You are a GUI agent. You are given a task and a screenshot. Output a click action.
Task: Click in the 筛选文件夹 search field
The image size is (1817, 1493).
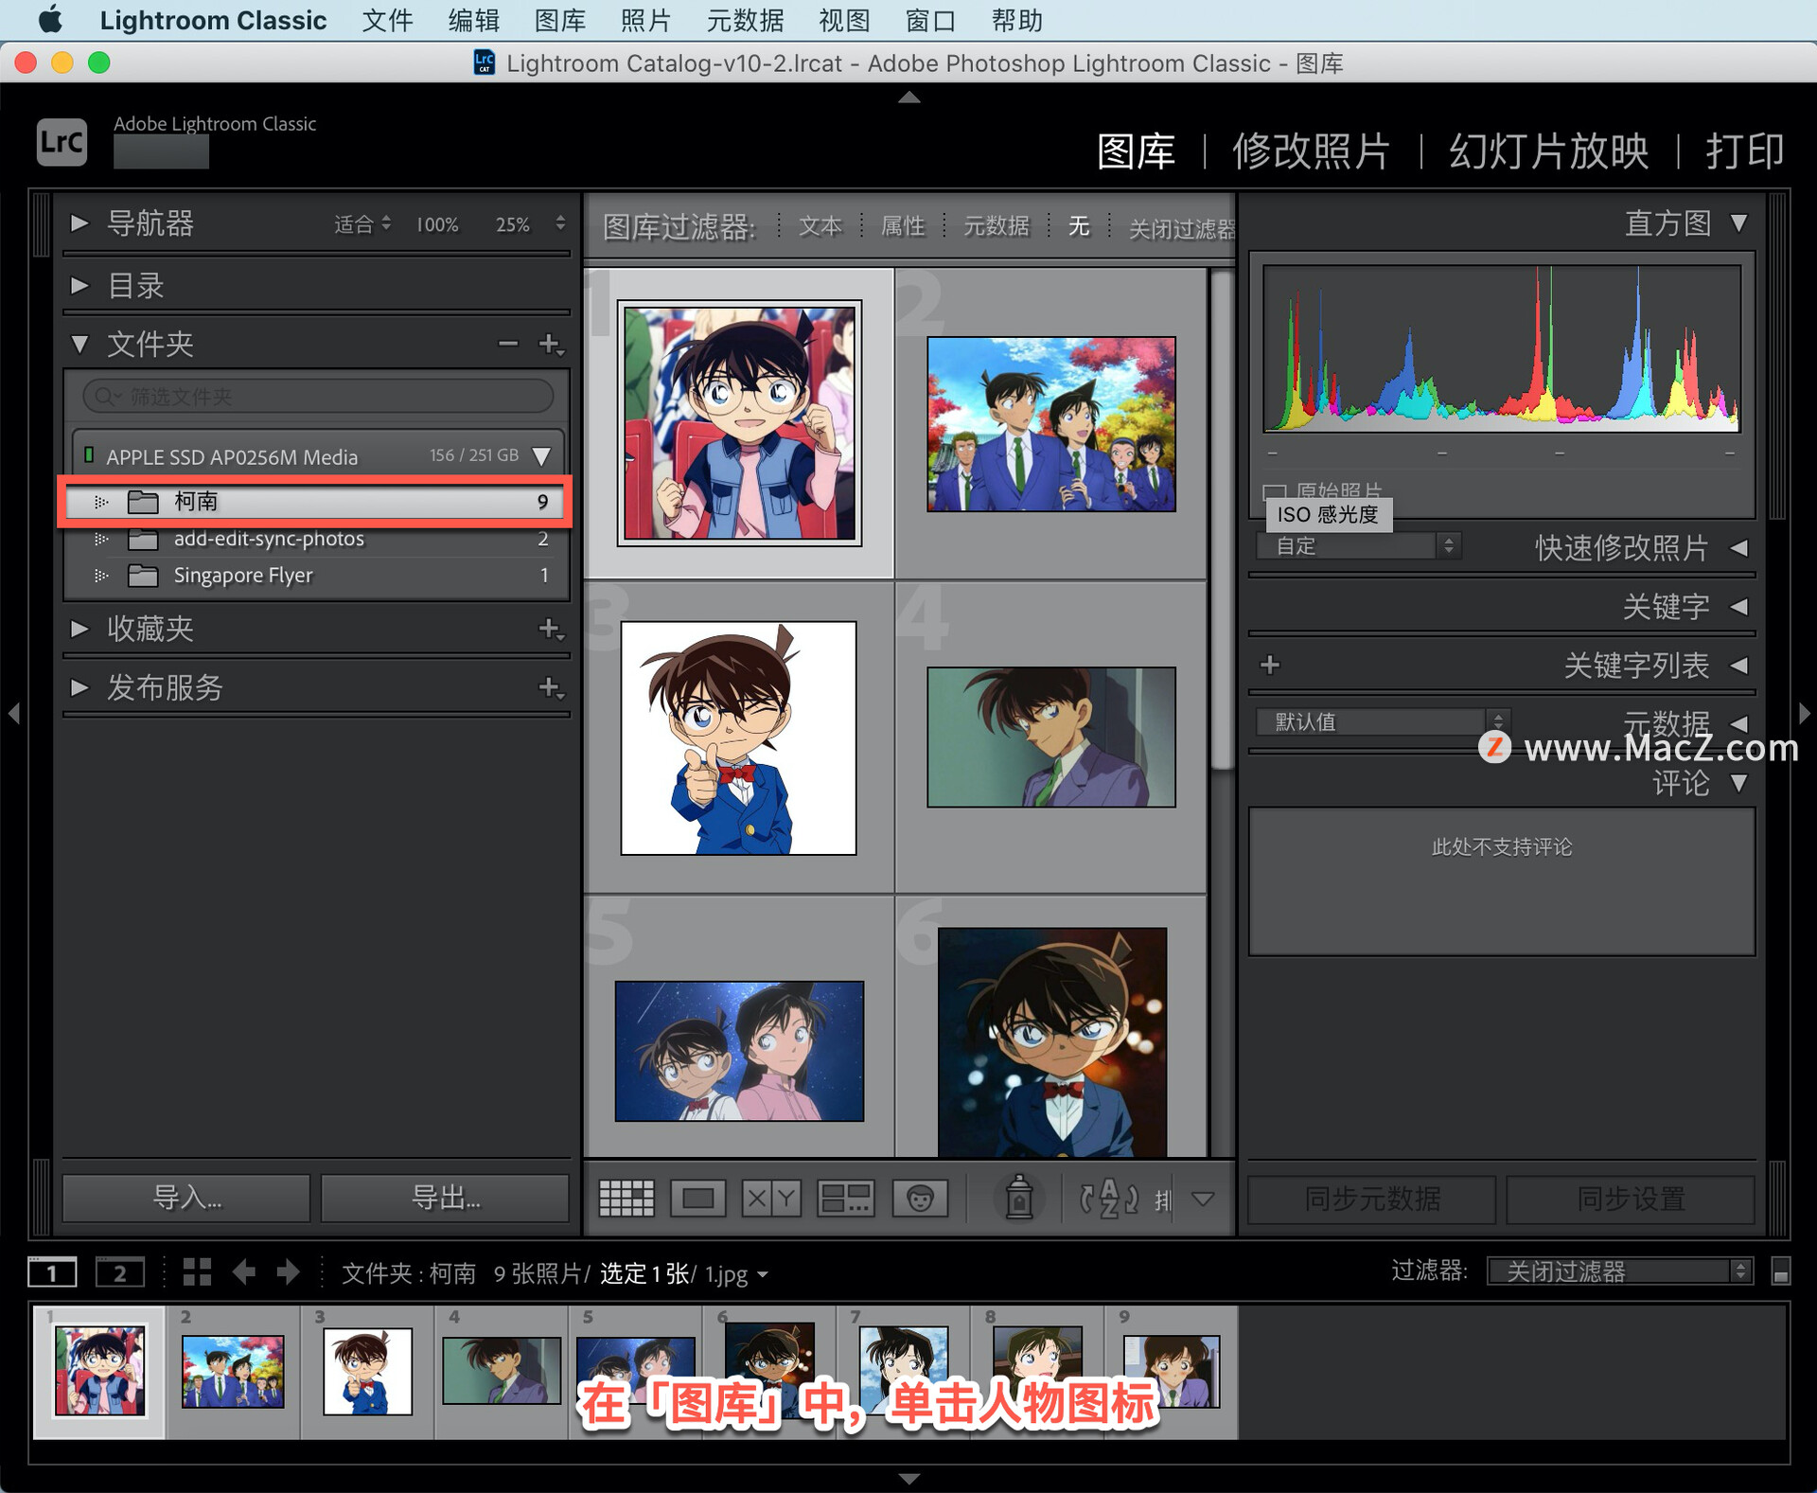pyautogui.click(x=318, y=396)
